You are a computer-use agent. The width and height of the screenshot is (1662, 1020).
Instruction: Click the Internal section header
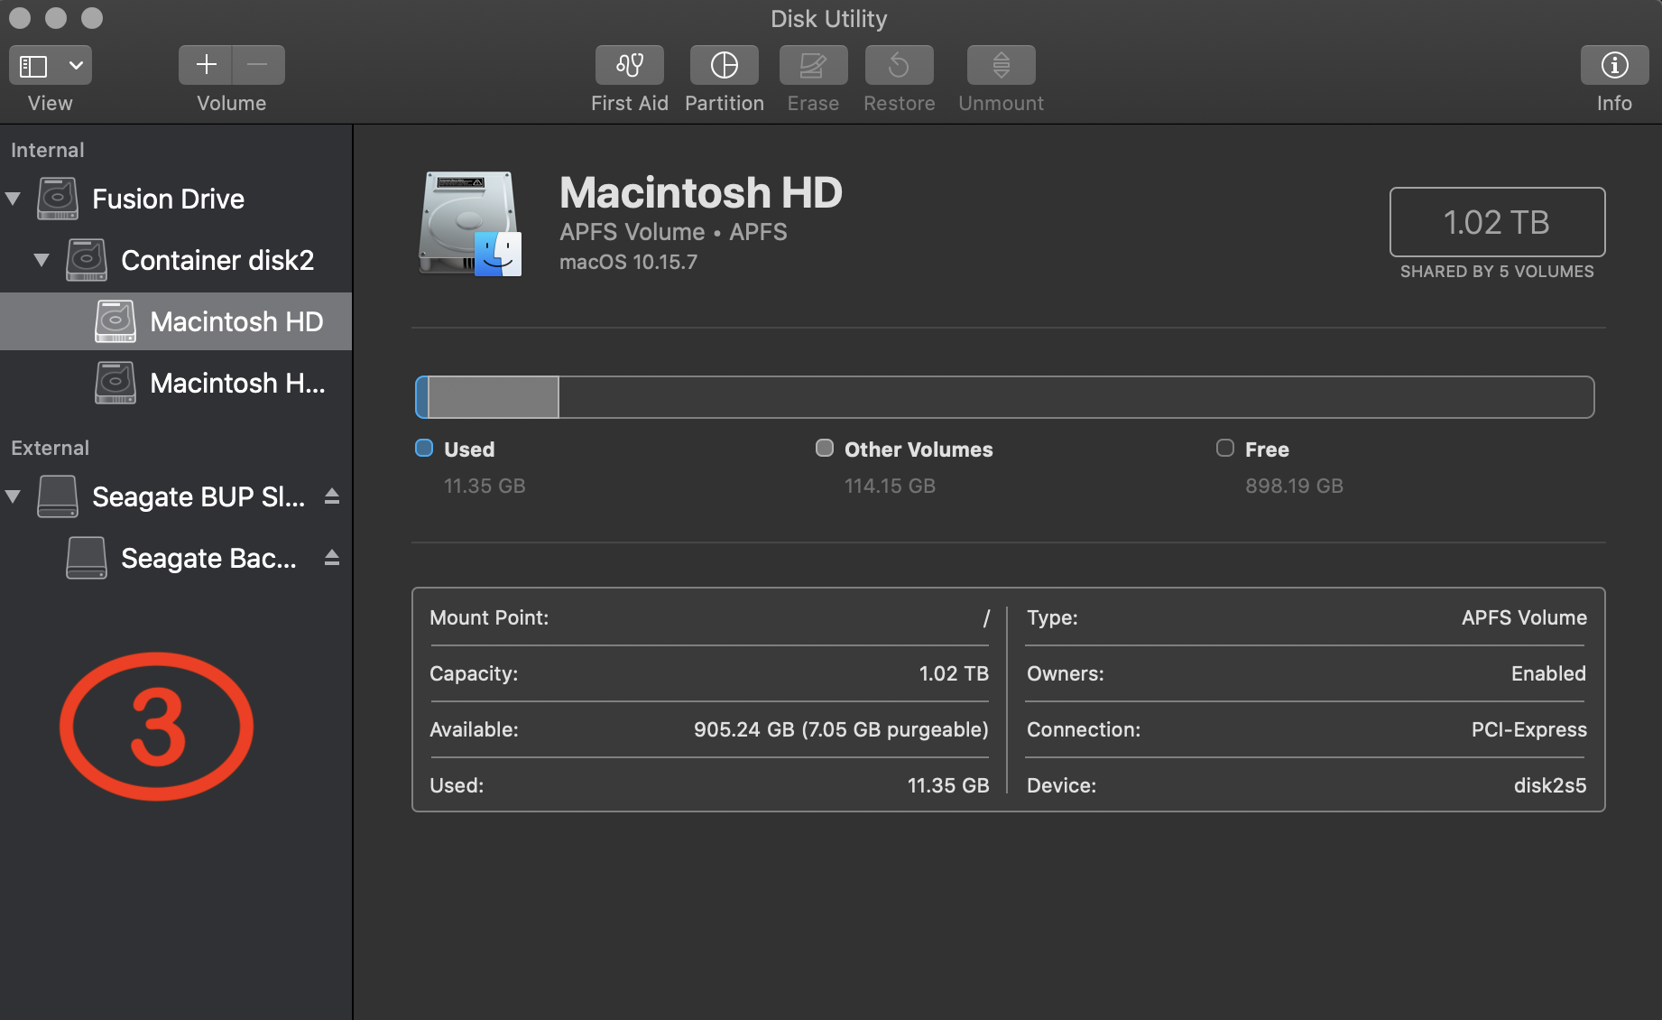click(48, 150)
